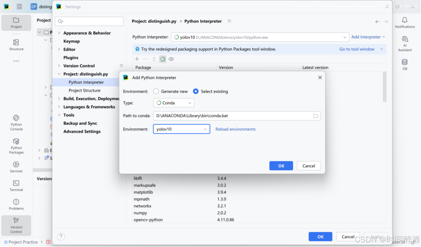Open Keymap settings page
The image size is (421, 247).
click(72, 41)
